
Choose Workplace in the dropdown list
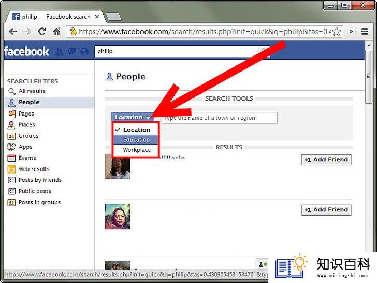click(x=136, y=150)
